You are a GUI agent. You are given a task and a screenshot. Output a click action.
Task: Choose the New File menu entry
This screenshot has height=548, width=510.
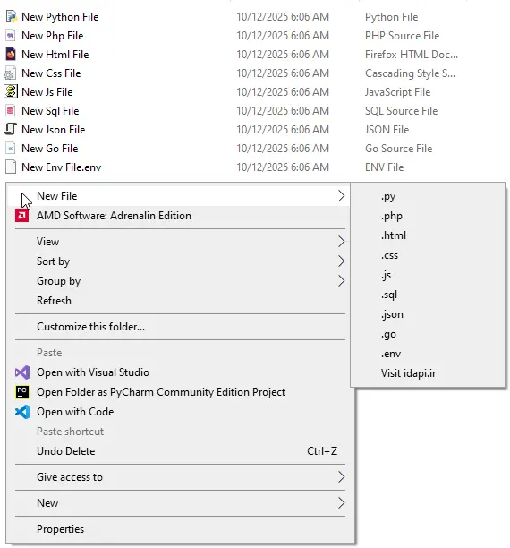click(178, 196)
